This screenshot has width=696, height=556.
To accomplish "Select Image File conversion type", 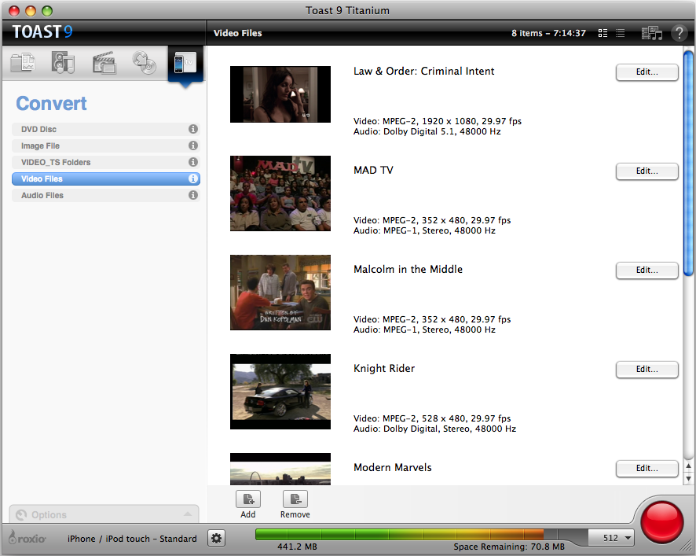I will pos(105,145).
